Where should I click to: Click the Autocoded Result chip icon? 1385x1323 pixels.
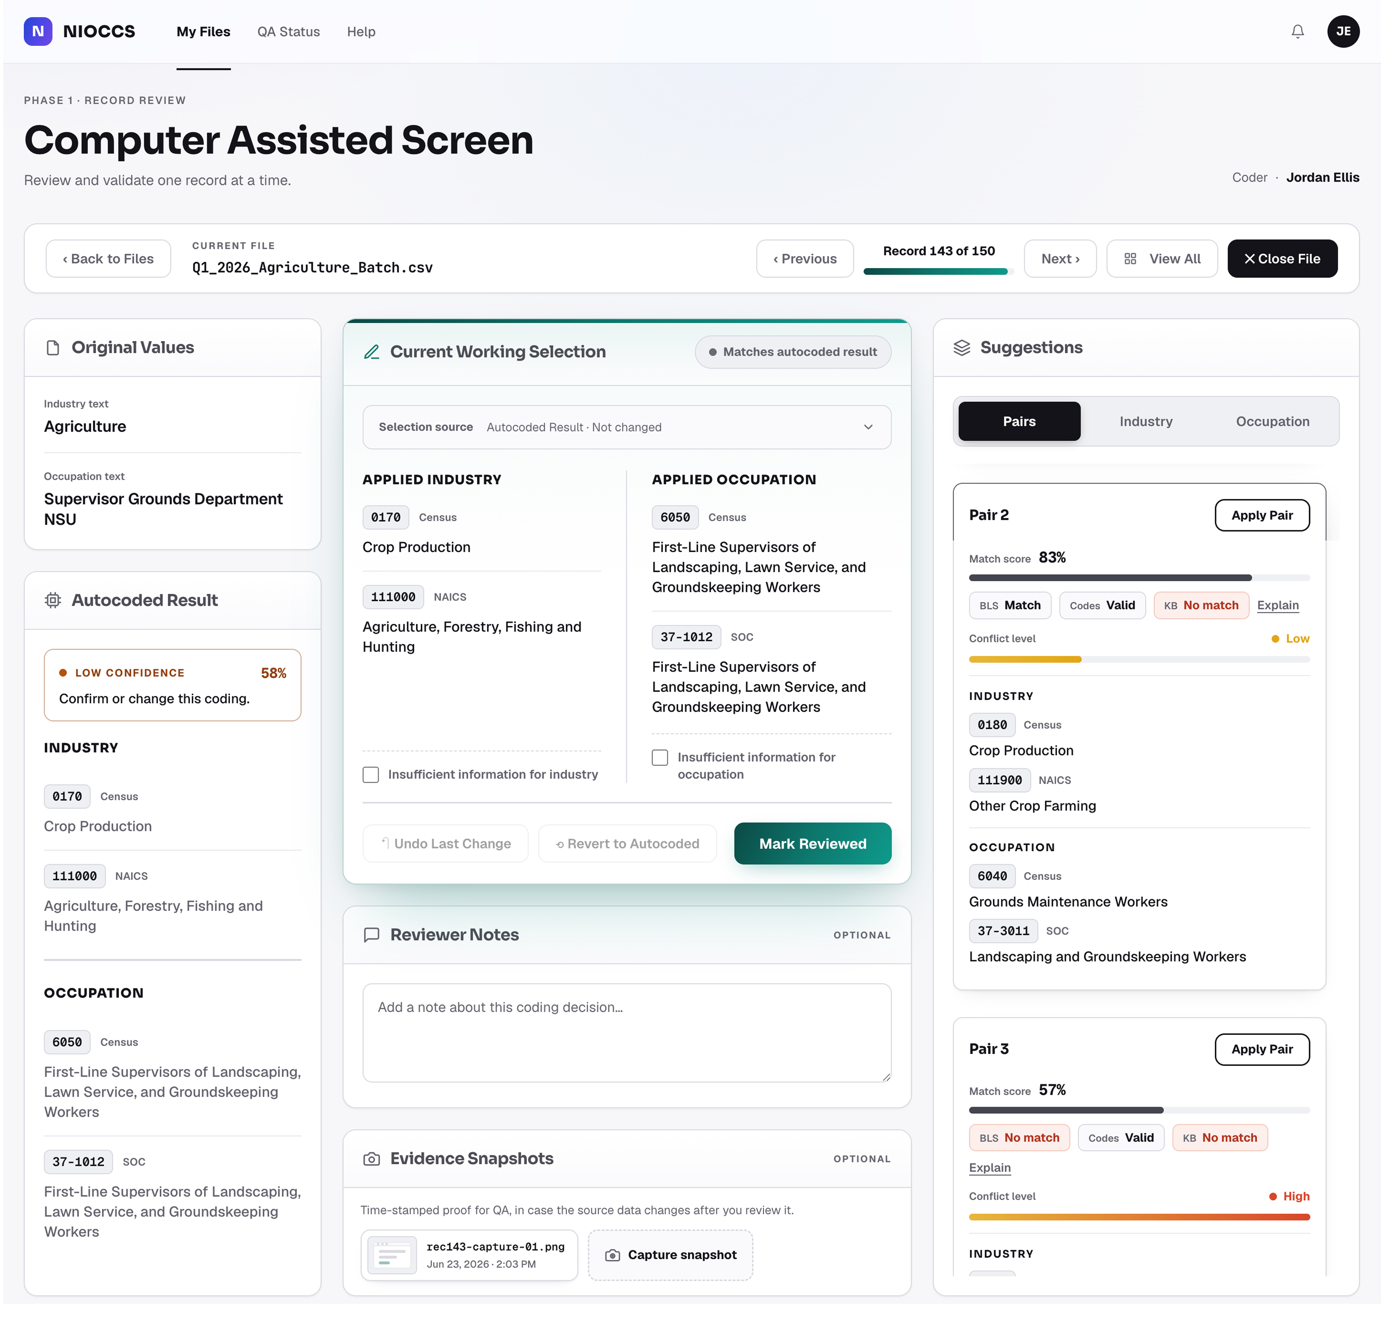(x=53, y=600)
